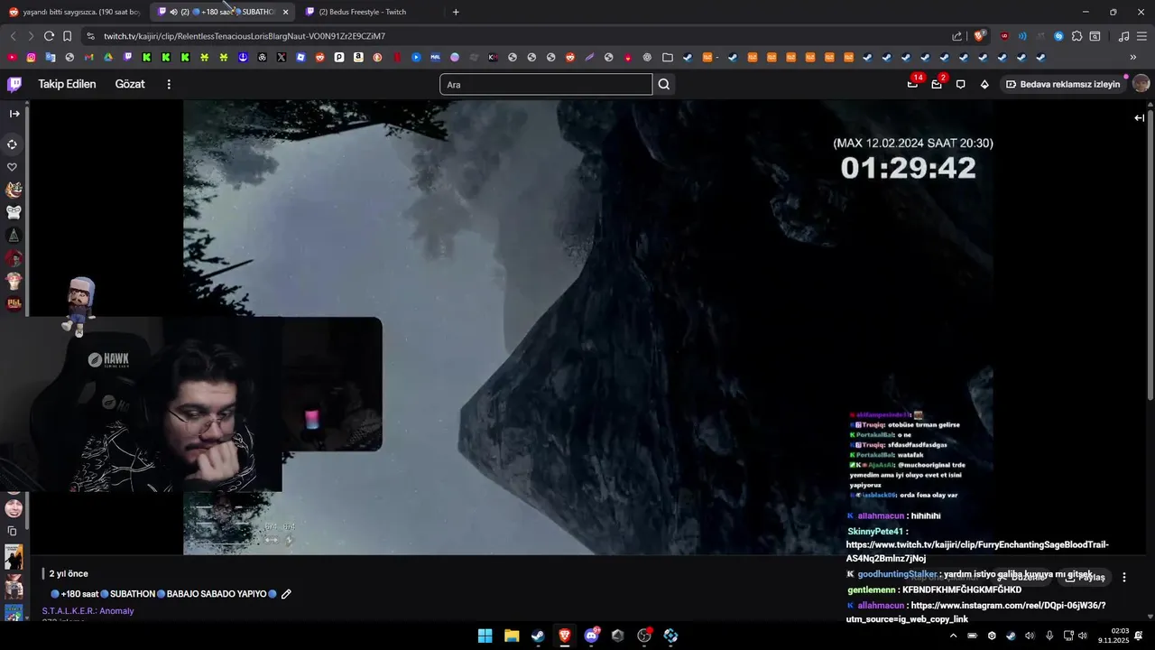Viewport: 1155px width, 650px height.
Task: Reload the page
Action: click(49, 36)
